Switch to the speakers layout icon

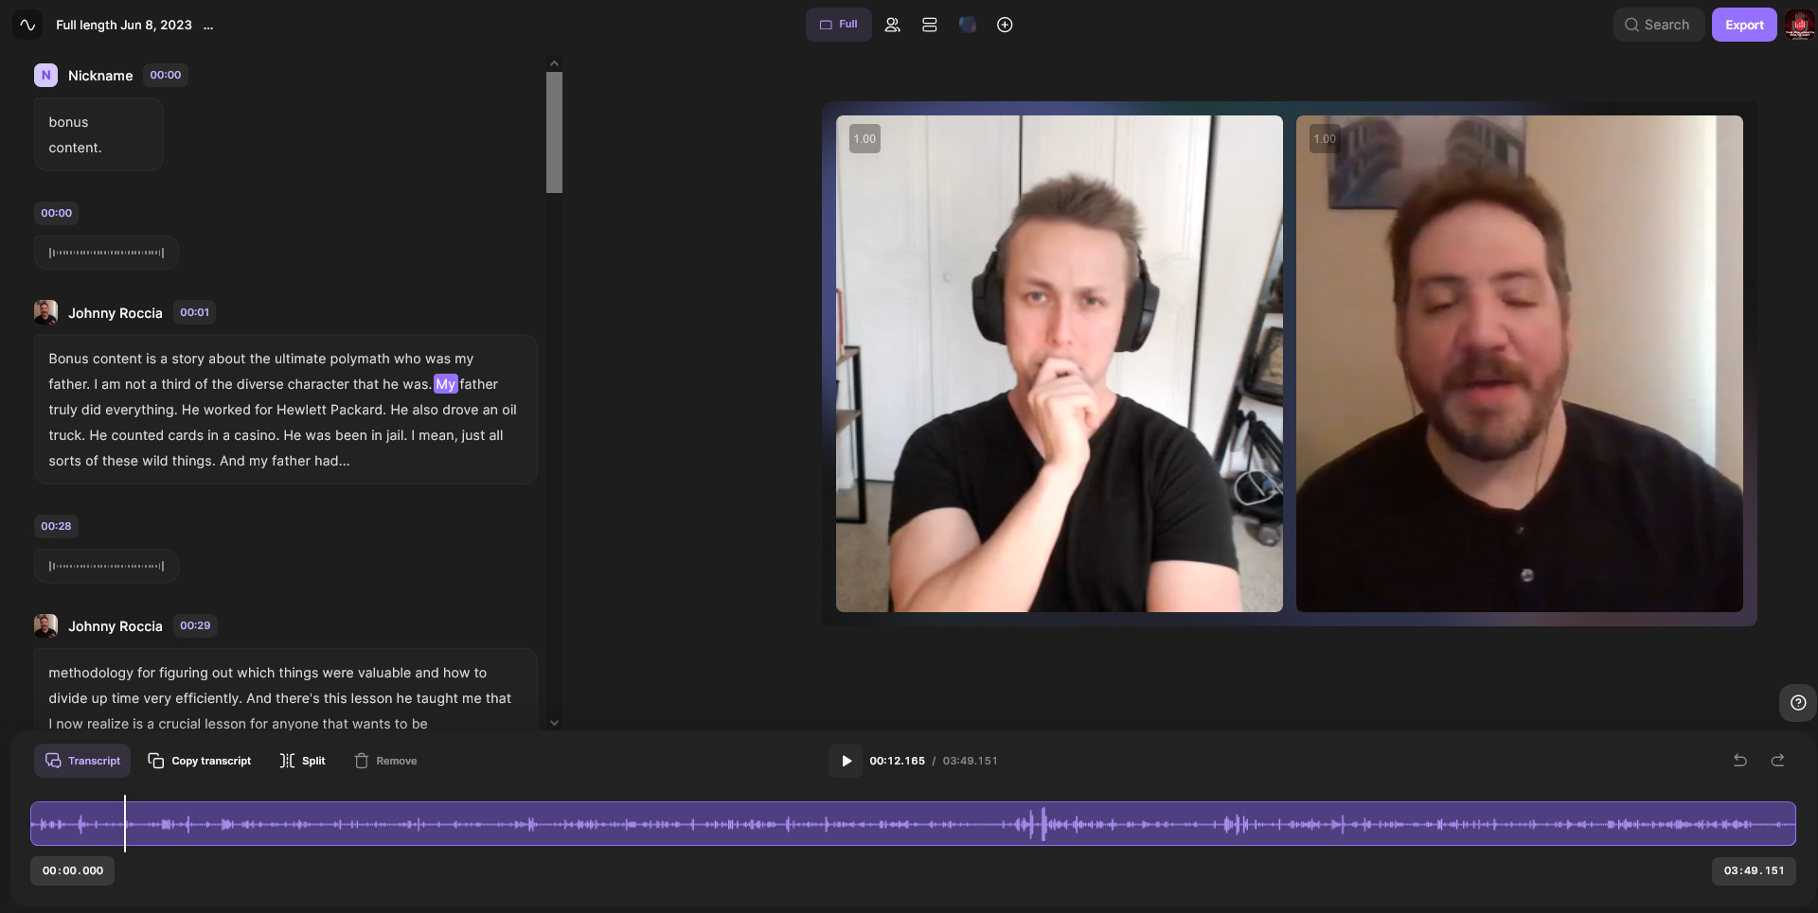pyautogui.click(x=892, y=25)
